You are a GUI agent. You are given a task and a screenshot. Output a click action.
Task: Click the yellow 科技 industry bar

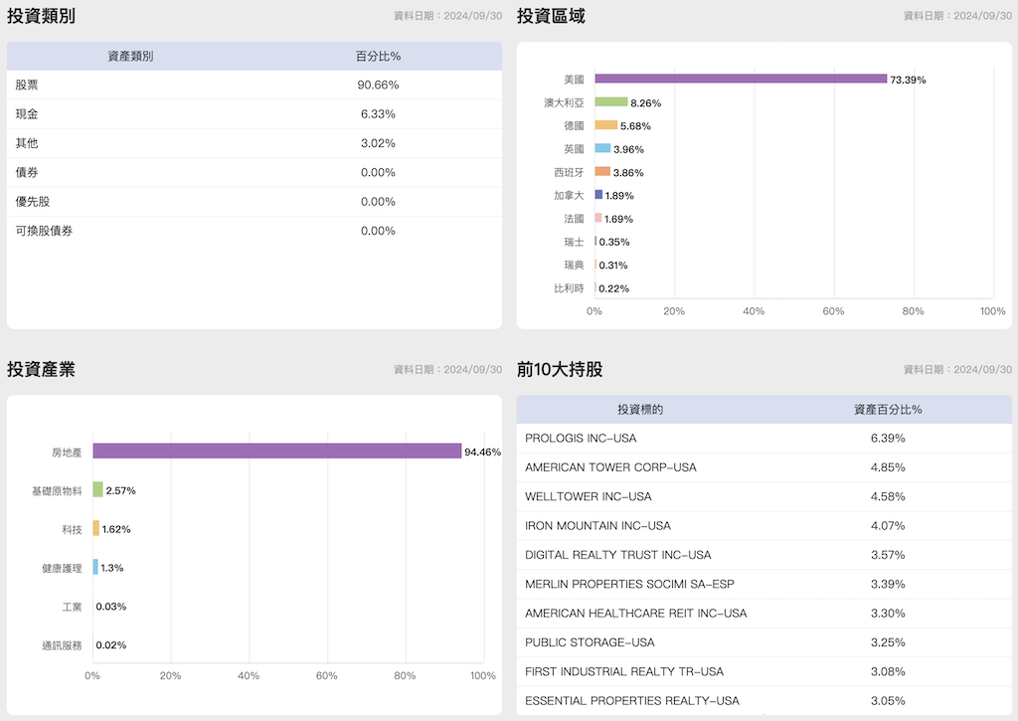point(96,528)
